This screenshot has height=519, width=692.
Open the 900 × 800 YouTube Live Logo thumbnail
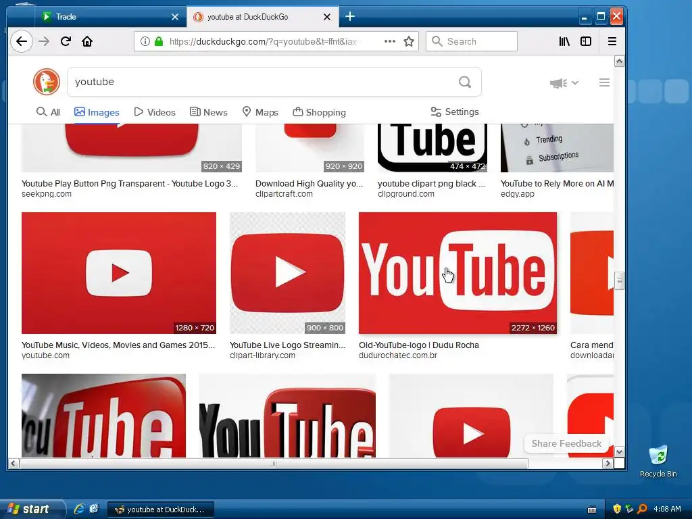pos(287,273)
